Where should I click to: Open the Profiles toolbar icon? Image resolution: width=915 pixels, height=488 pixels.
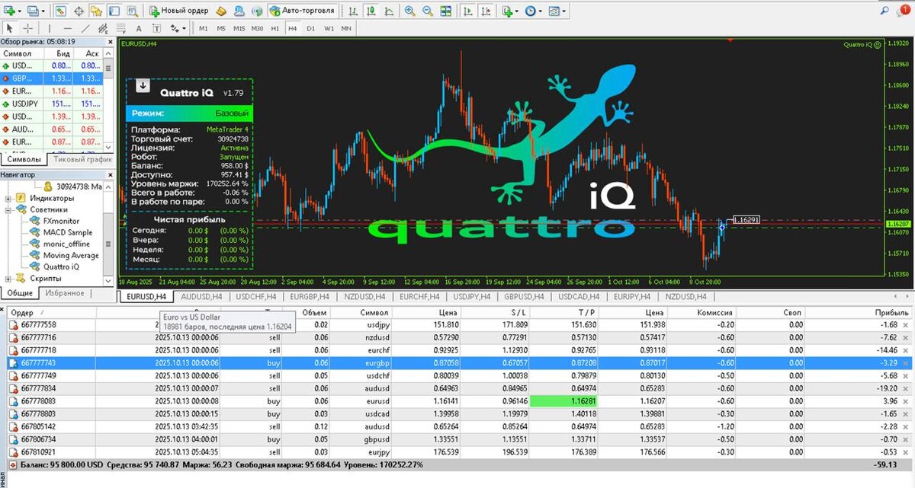(x=33, y=11)
